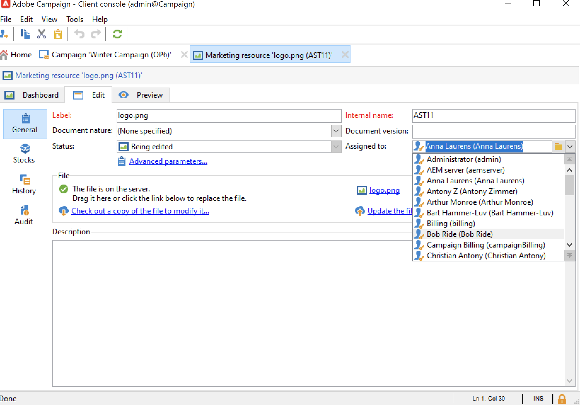
Task: Open the Tools menu
Action: tap(75, 20)
